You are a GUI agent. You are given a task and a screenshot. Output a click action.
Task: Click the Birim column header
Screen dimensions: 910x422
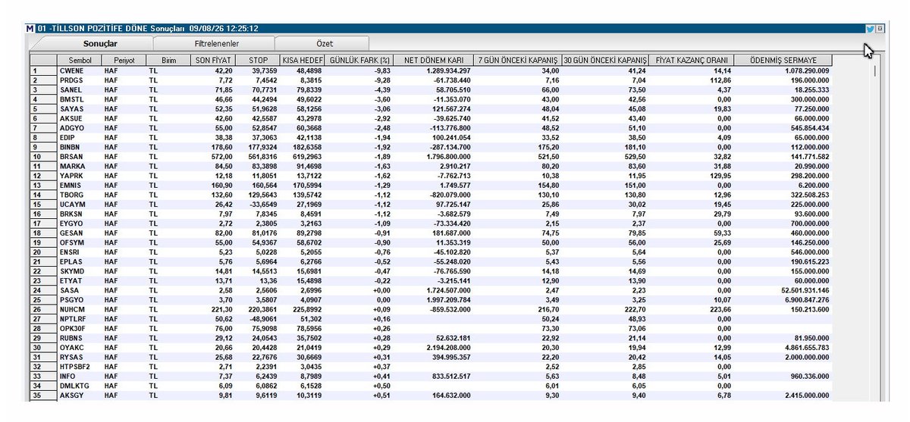[168, 60]
